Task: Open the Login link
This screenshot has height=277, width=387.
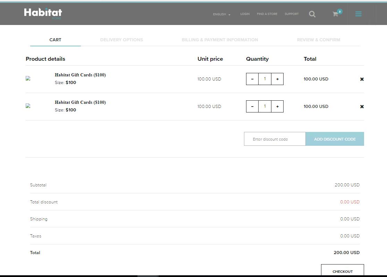Action: coord(245,14)
